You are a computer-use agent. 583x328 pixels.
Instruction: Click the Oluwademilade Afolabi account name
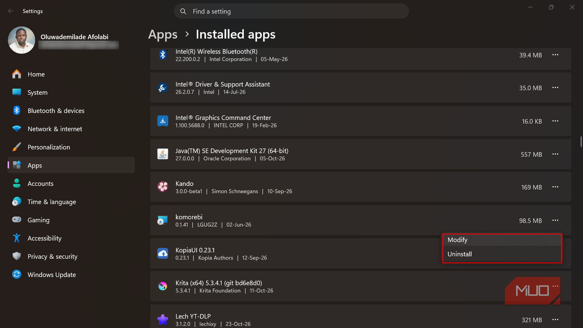[74, 37]
